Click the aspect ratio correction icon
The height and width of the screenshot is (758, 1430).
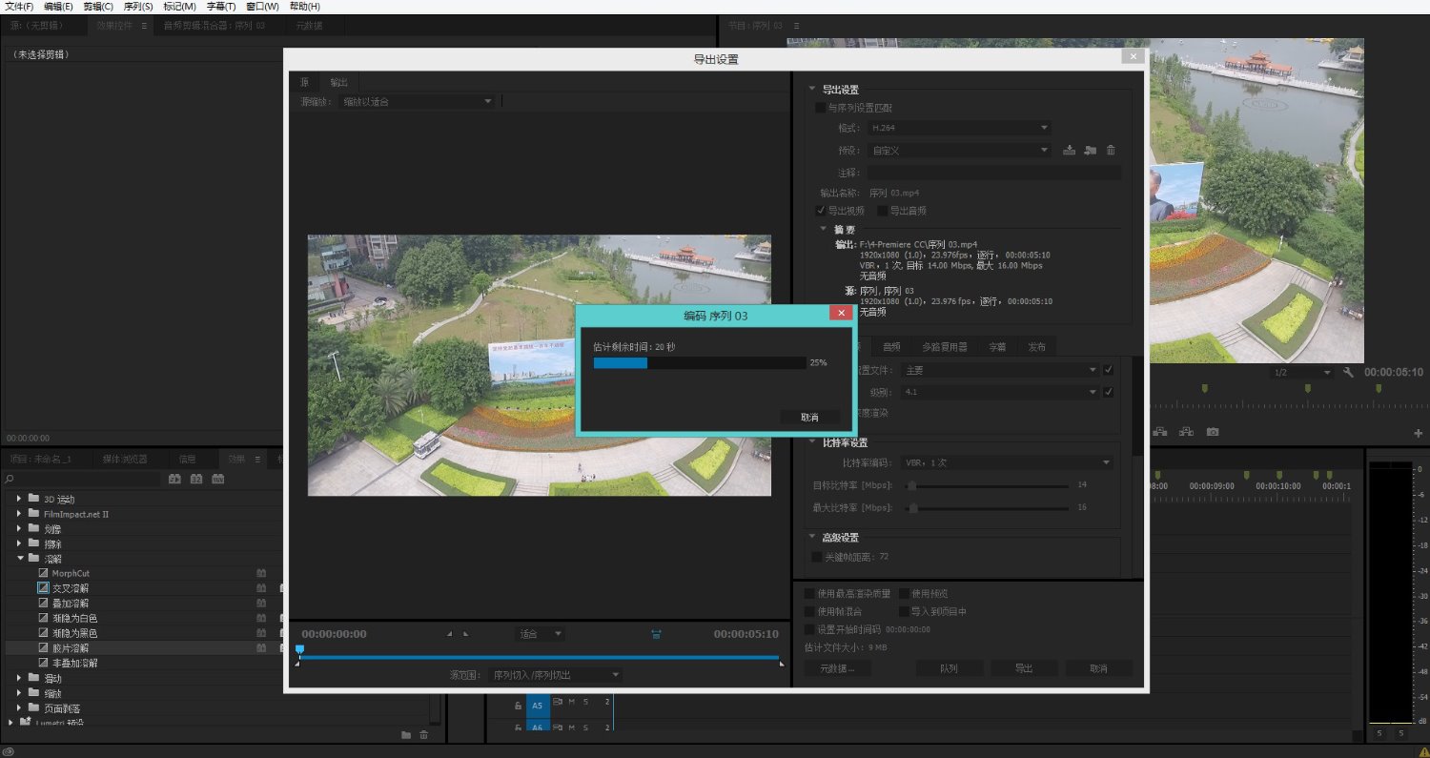[657, 634]
